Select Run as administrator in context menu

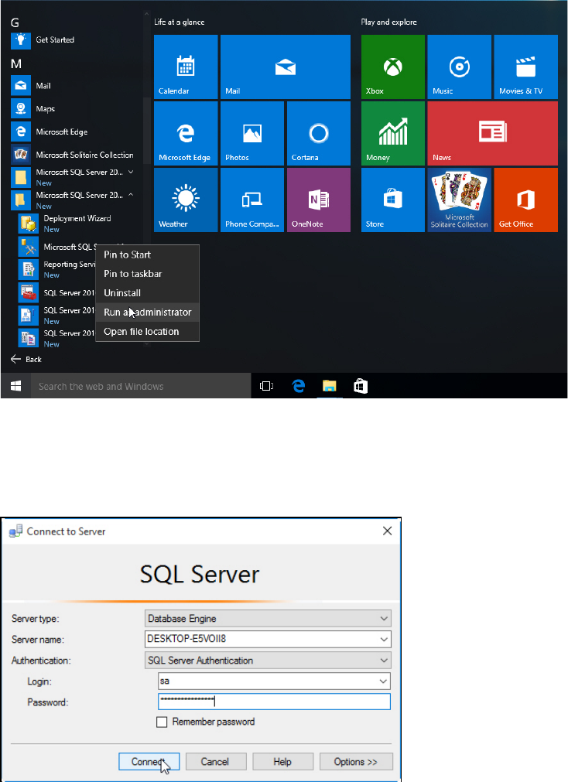[x=147, y=312]
